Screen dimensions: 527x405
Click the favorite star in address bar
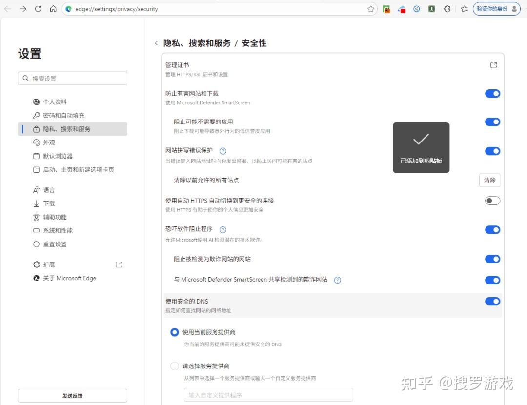tap(371, 9)
